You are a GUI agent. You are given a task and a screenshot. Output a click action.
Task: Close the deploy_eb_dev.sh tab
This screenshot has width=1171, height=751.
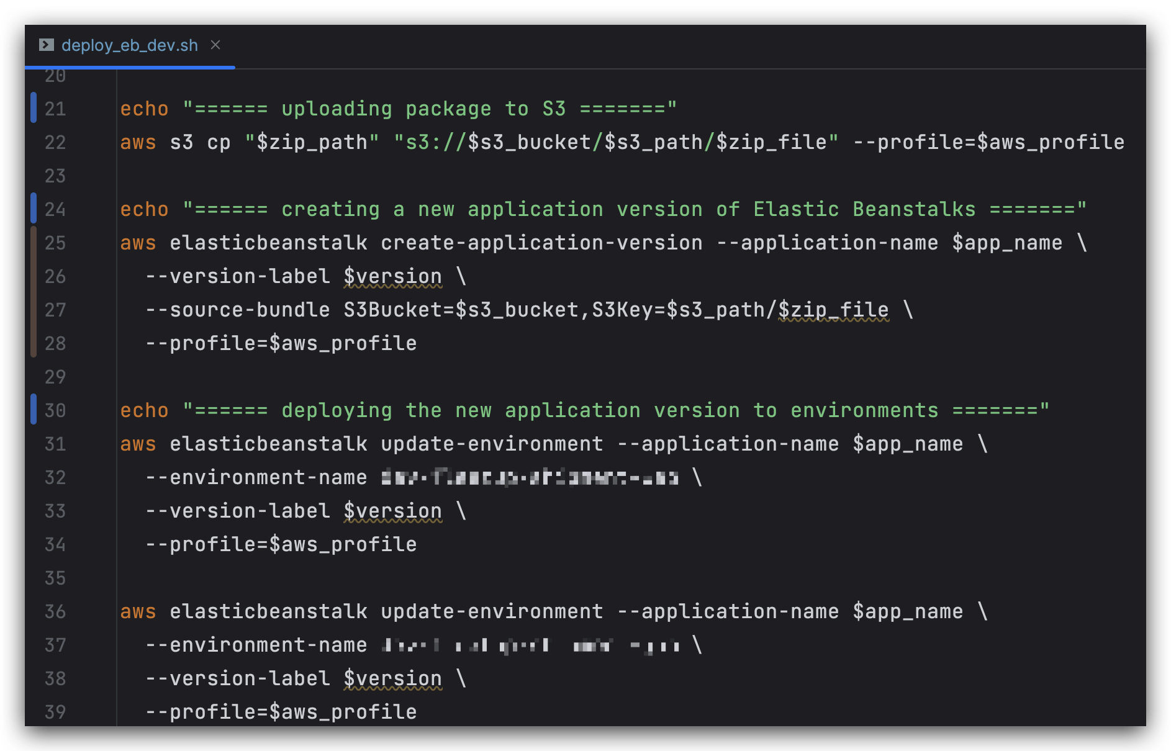click(x=215, y=45)
